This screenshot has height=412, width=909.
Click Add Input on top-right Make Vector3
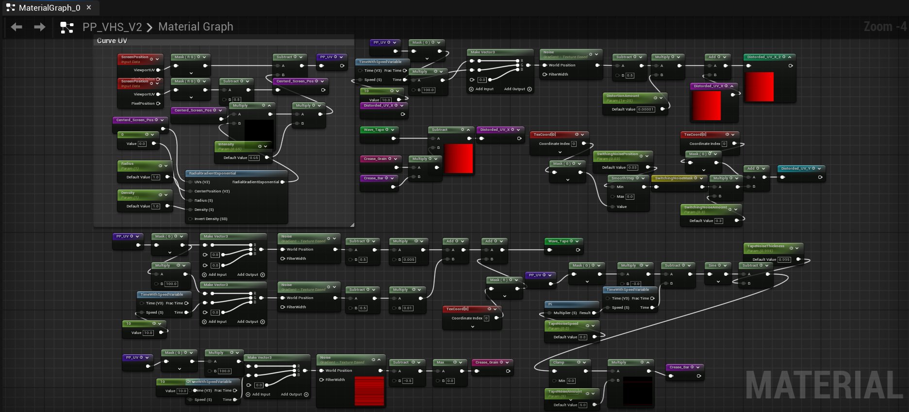[x=481, y=89]
